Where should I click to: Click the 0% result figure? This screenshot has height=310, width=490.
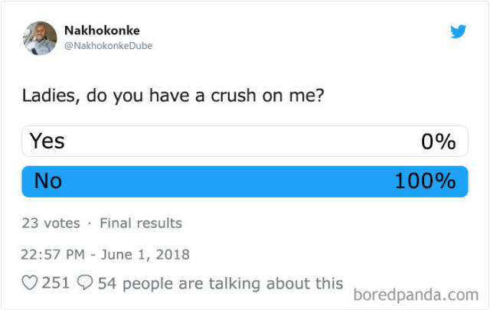[x=438, y=142]
